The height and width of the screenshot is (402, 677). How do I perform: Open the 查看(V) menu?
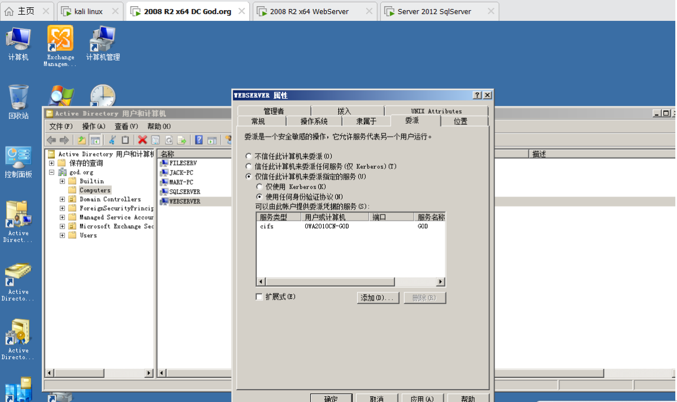(126, 126)
